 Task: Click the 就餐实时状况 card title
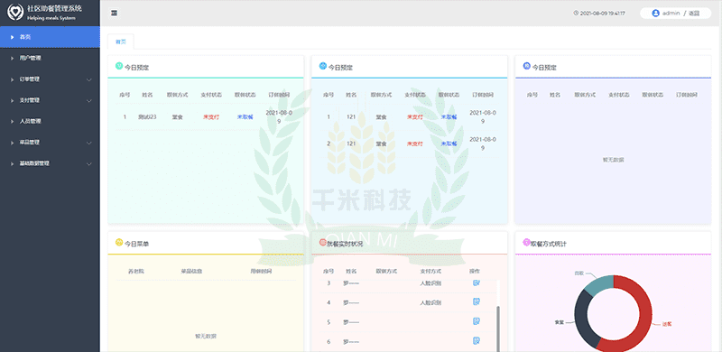[x=345, y=244]
